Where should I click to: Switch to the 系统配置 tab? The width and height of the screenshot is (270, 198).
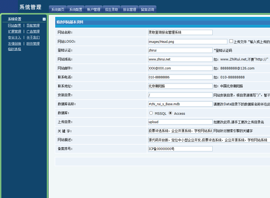pyautogui.click(x=76, y=9)
